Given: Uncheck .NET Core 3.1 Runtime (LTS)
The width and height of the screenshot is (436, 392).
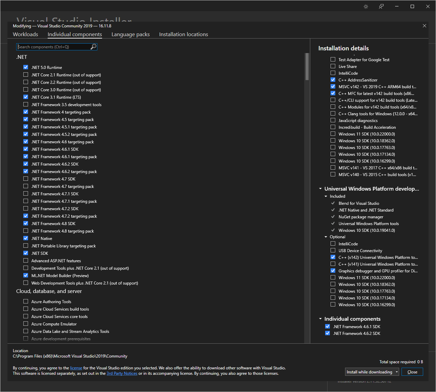Looking at the screenshot, I should point(26,97).
